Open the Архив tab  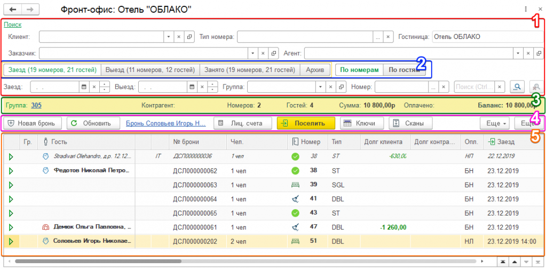coord(314,70)
